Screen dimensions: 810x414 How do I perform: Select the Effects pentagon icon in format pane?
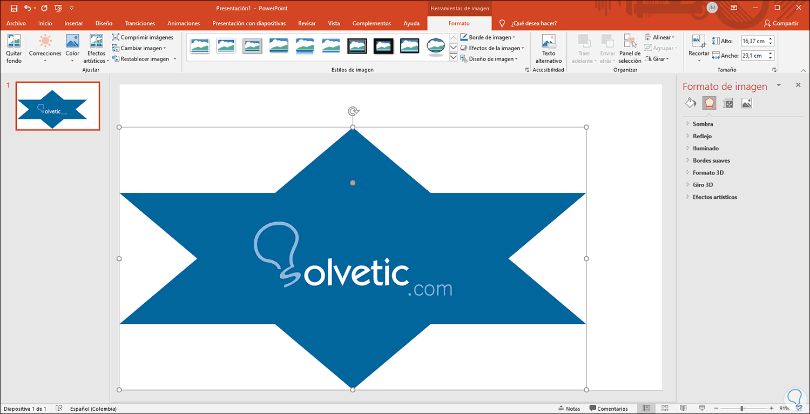(x=709, y=103)
